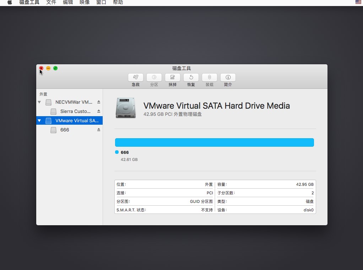
Task: Click the NECVMWar VM drive icon
Action: 48,102
